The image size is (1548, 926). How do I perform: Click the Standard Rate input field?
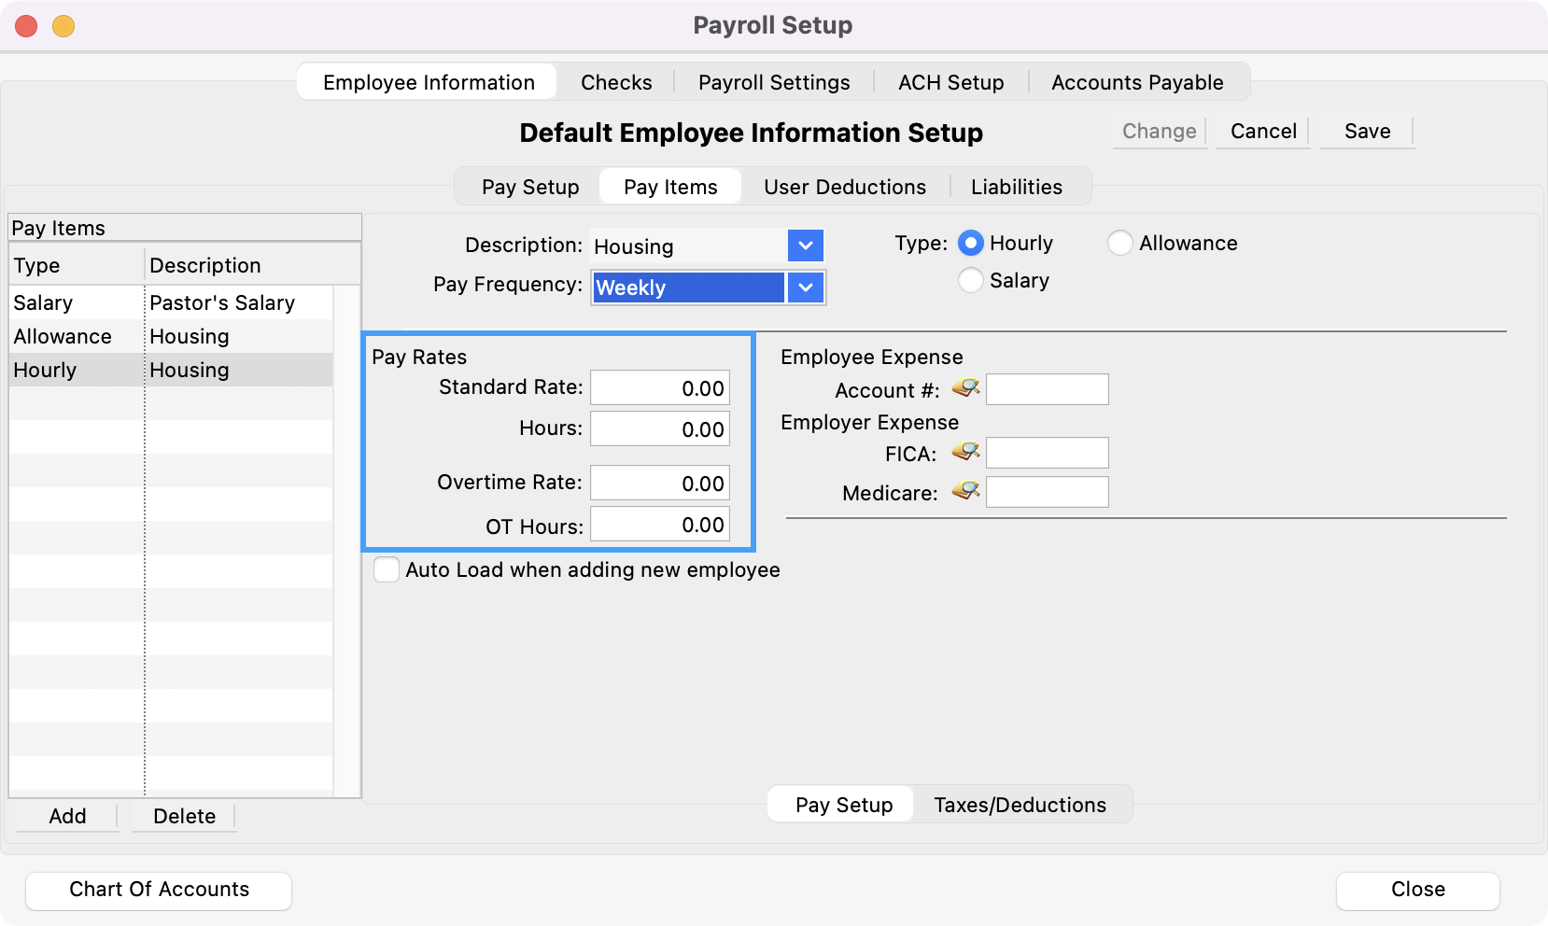(x=659, y=388)
